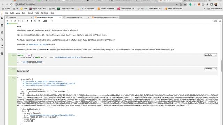Open the Yerba Mate Lab bookmark

155,9
